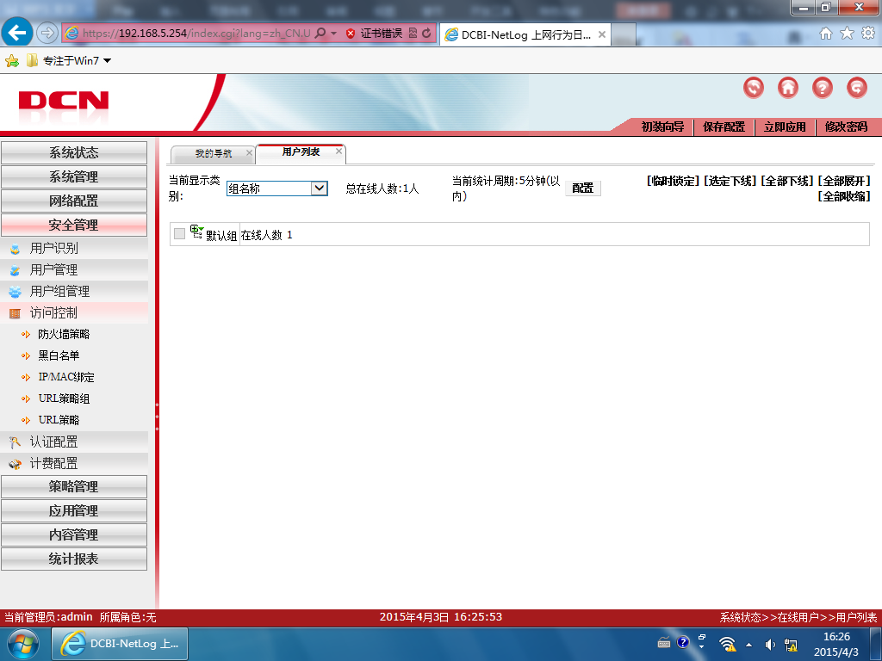Open the Windows Start button
The height and width of the screenshot is (661, 882).
tap(23, 644)
